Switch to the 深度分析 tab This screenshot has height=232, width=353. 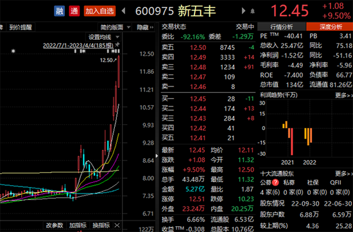pyautogui.click(x=331, y=27)
